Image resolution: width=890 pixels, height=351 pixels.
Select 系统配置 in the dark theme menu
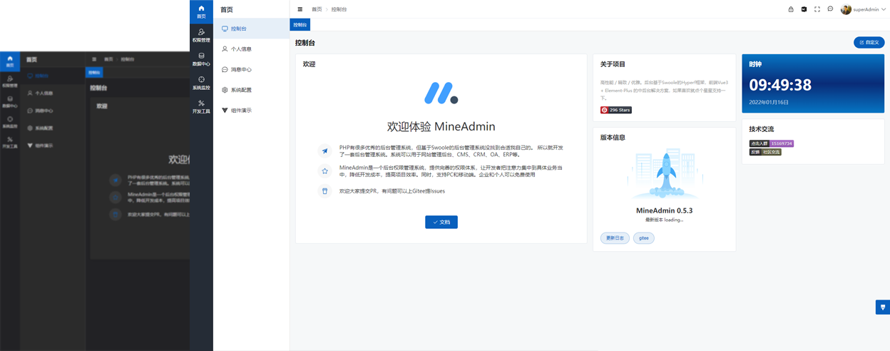tap(53, 128)
